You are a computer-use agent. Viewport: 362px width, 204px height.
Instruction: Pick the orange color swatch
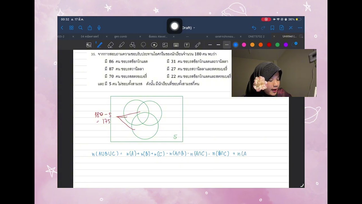click(261, 45)
